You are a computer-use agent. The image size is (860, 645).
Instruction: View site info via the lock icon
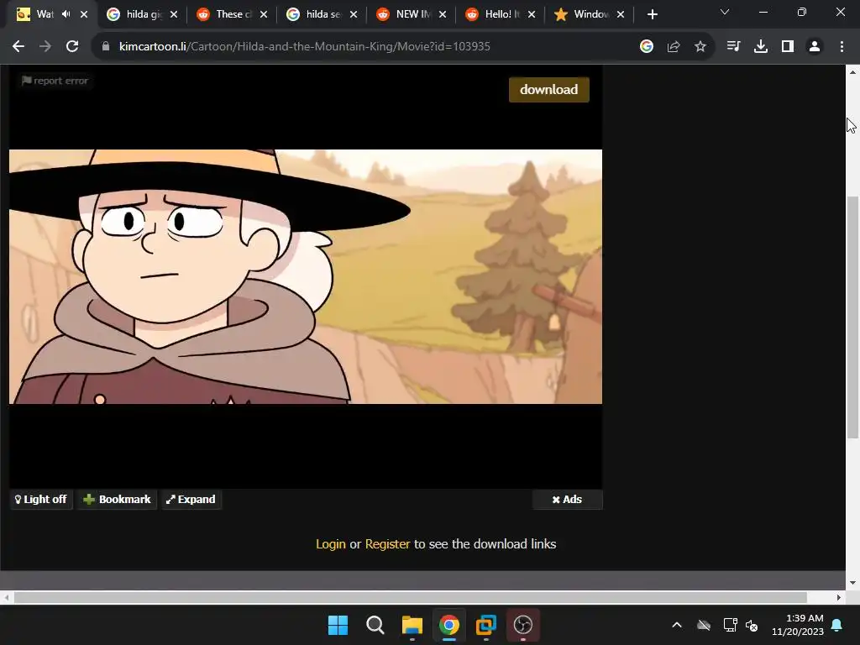point(106,47)
